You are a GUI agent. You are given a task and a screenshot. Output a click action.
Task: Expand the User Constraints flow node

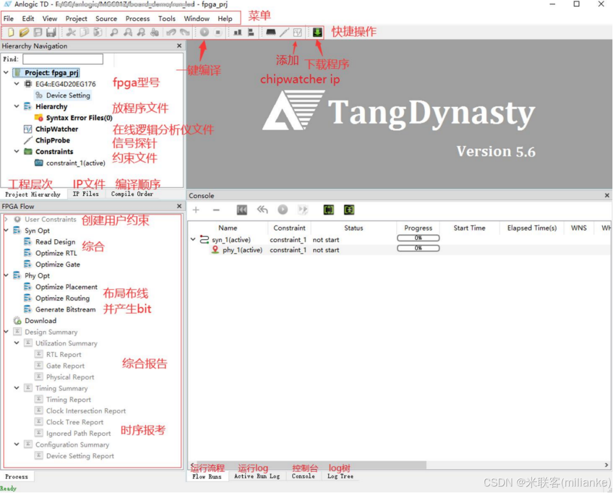[6, 219]
